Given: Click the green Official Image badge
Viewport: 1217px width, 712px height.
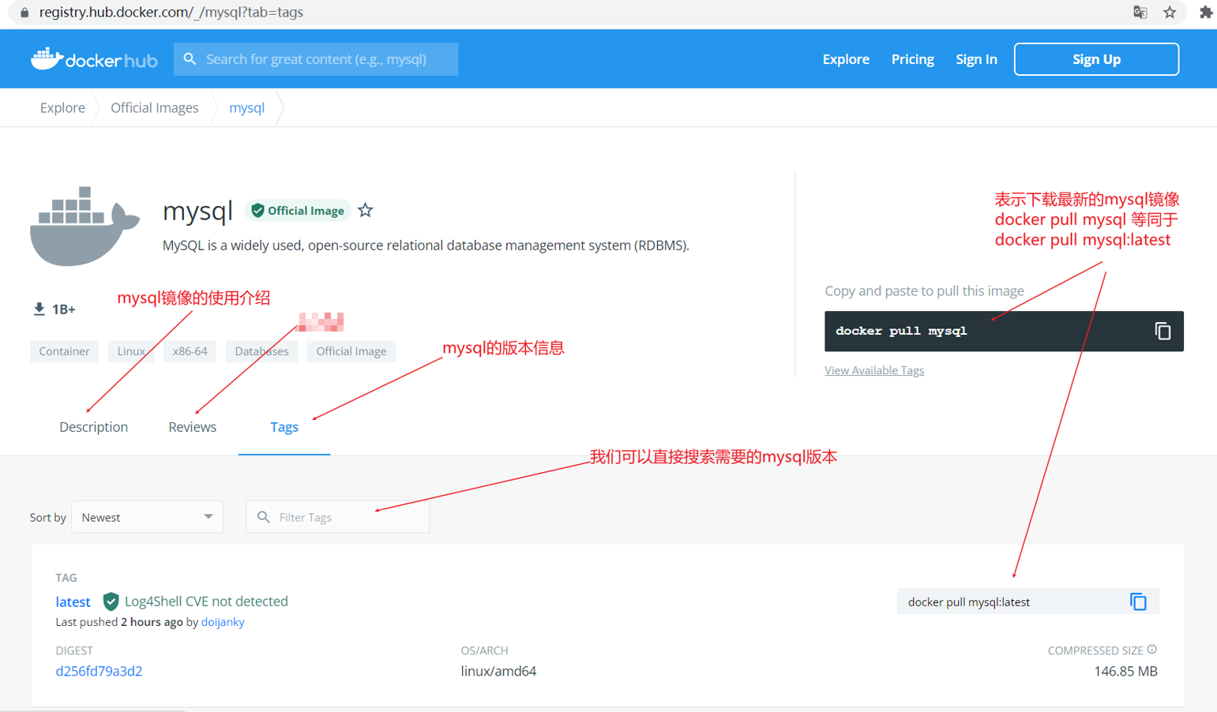Looking at the screenshot, I should (298, 211).
